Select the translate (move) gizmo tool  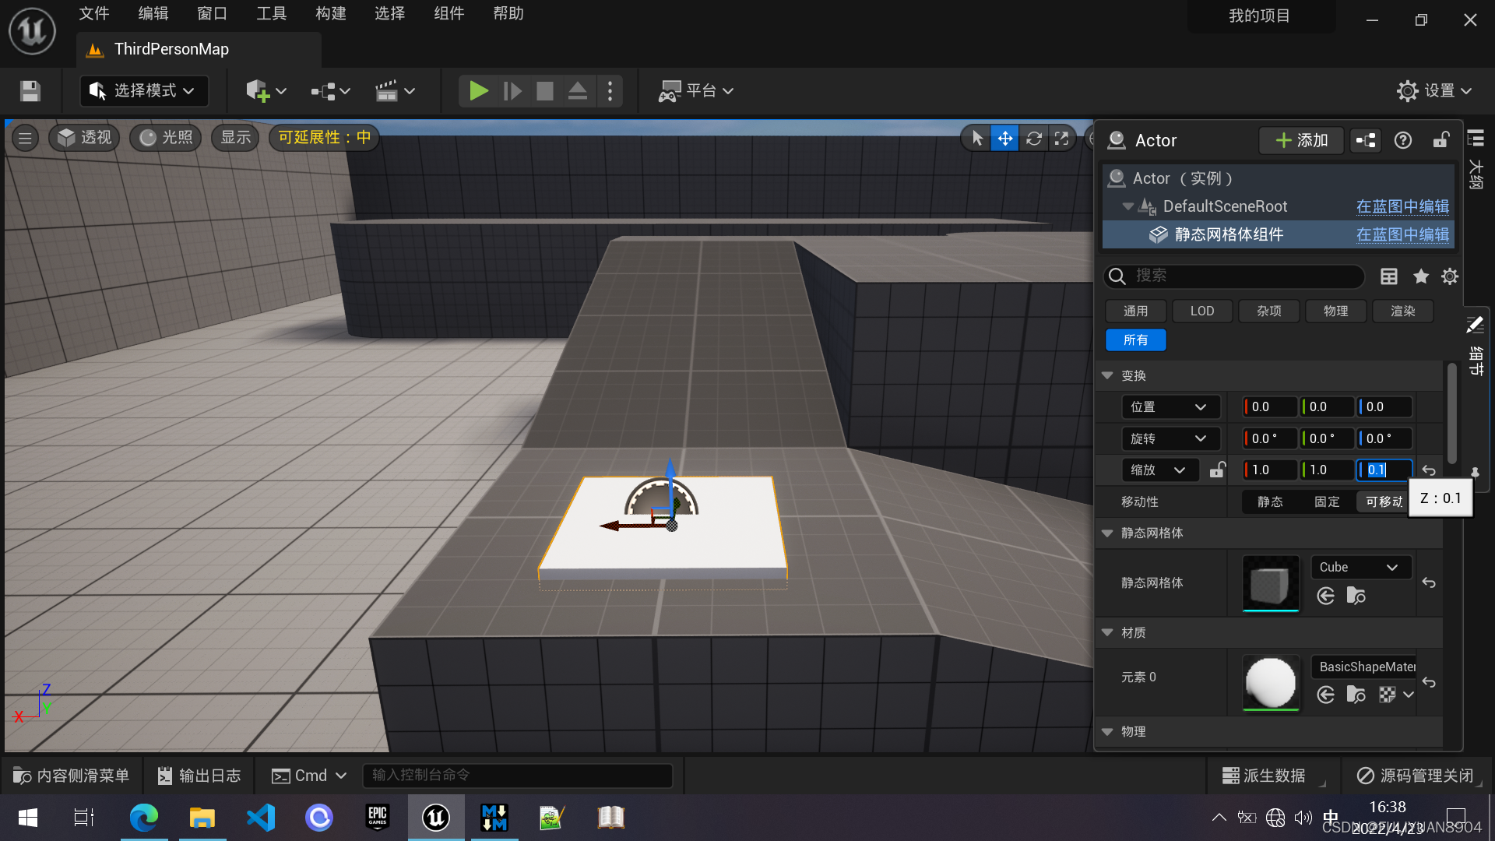[1005, 139]
